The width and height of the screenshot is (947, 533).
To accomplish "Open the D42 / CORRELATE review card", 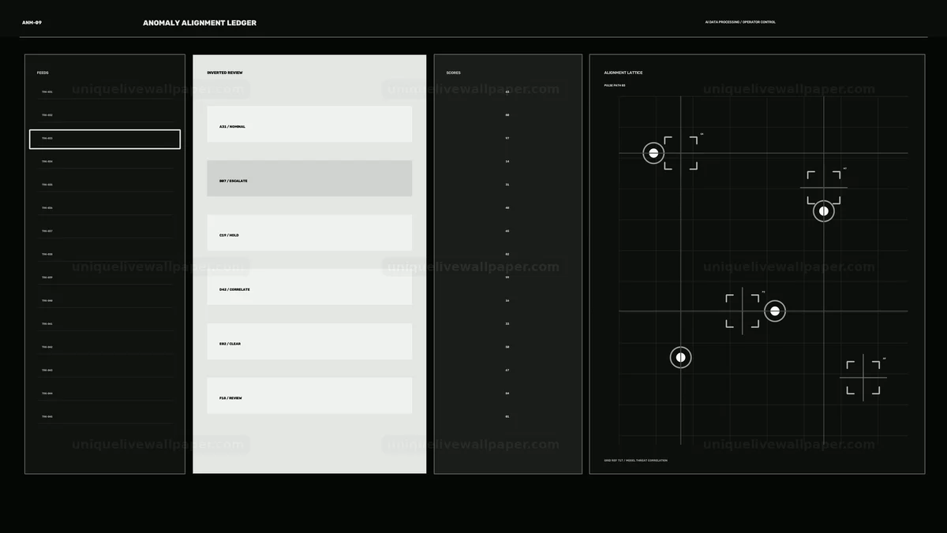I will click(309, 287).
